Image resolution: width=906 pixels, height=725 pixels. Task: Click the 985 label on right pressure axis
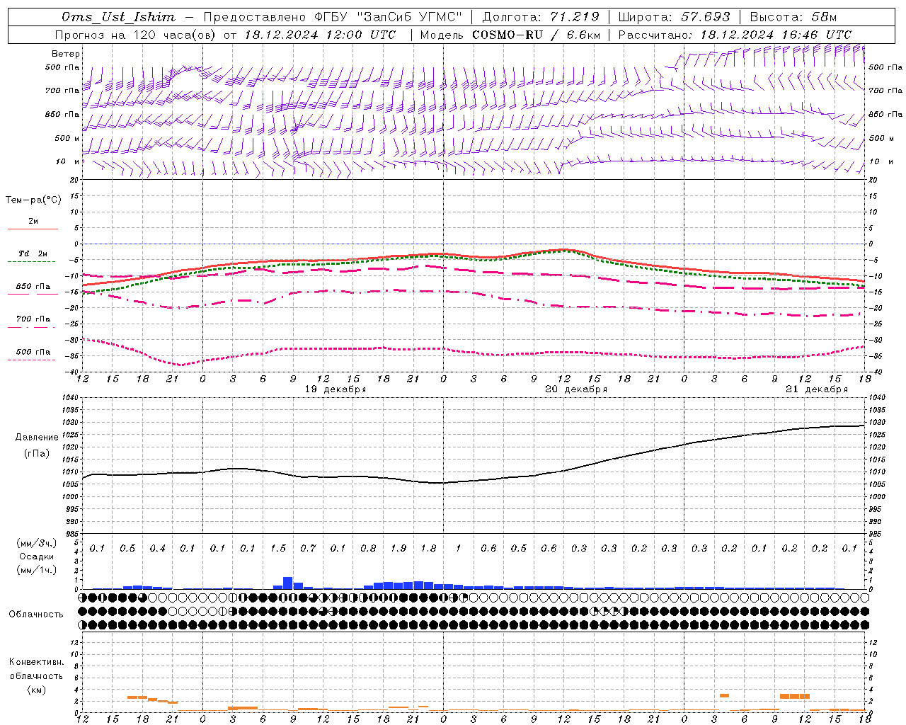876,534
